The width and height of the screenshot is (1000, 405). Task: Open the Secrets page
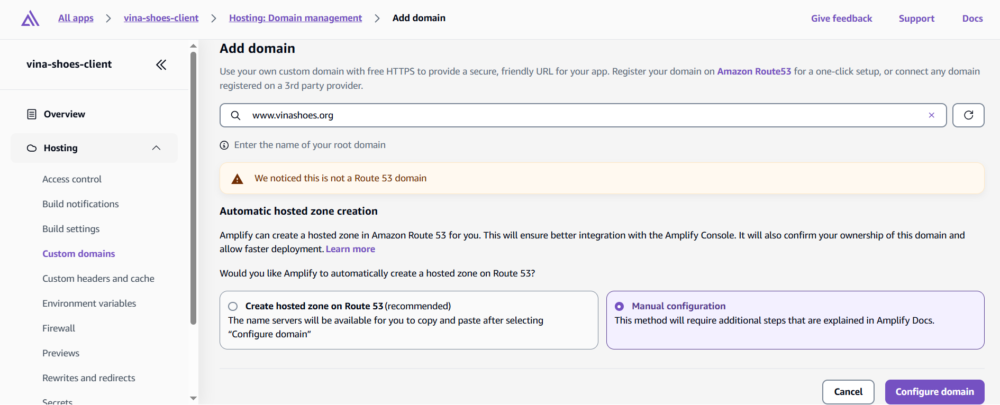point(57,401)
